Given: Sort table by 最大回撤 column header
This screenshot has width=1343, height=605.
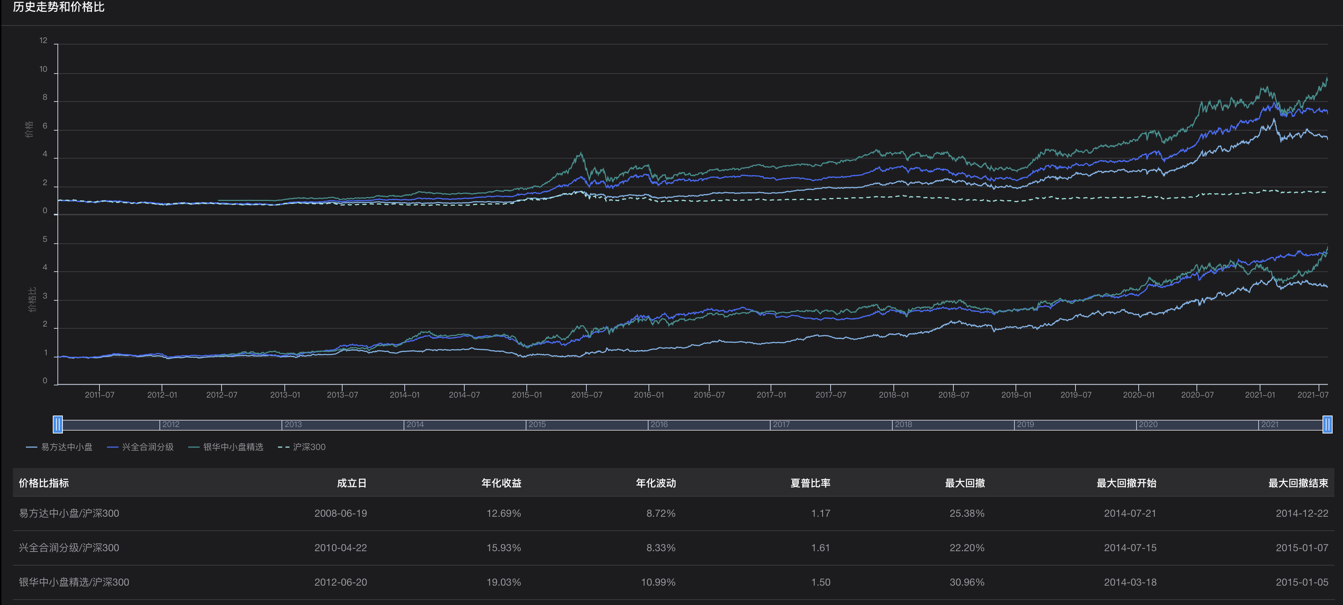Looking at the screenshot, I should (x=965, y=483).
